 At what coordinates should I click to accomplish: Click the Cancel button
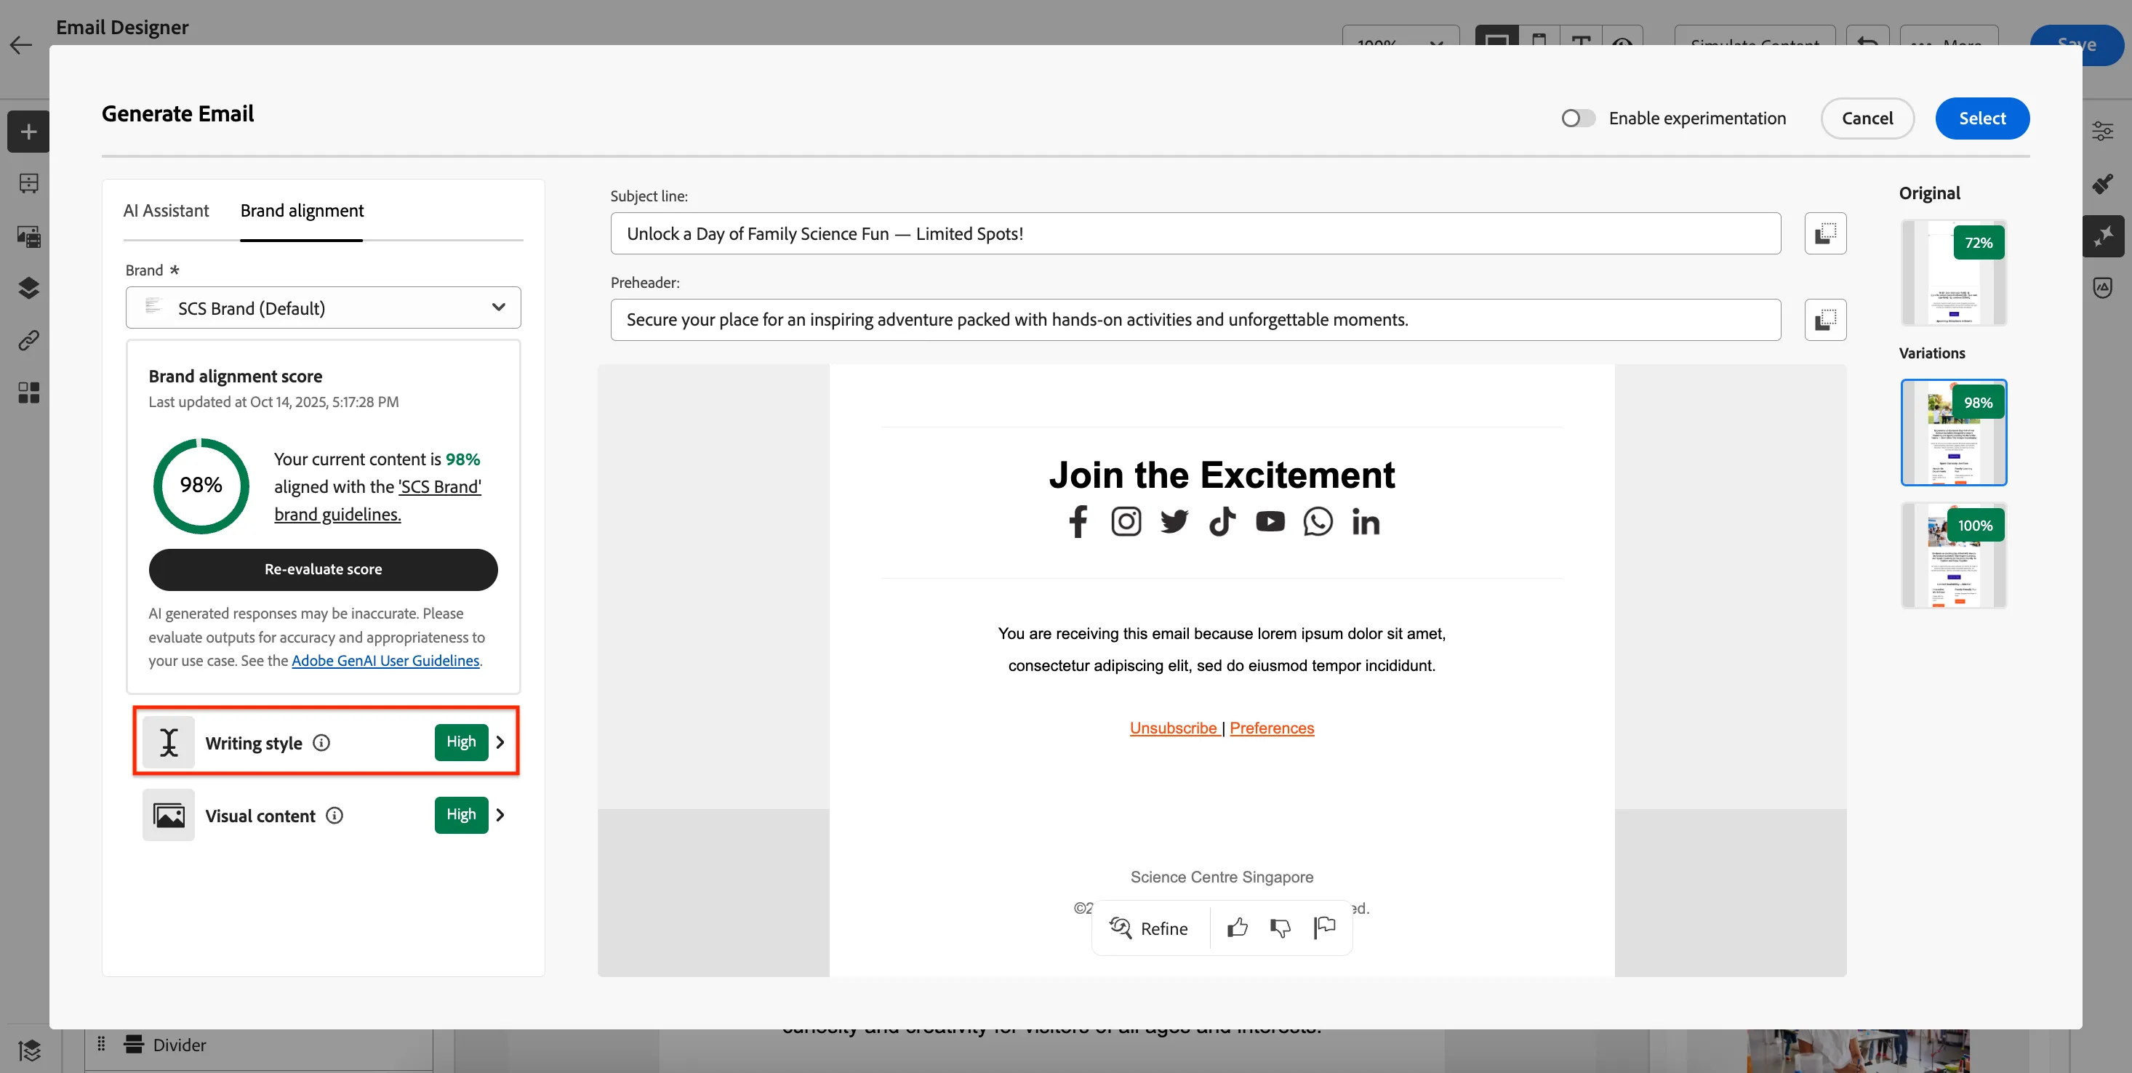[x=1867, y=118]
